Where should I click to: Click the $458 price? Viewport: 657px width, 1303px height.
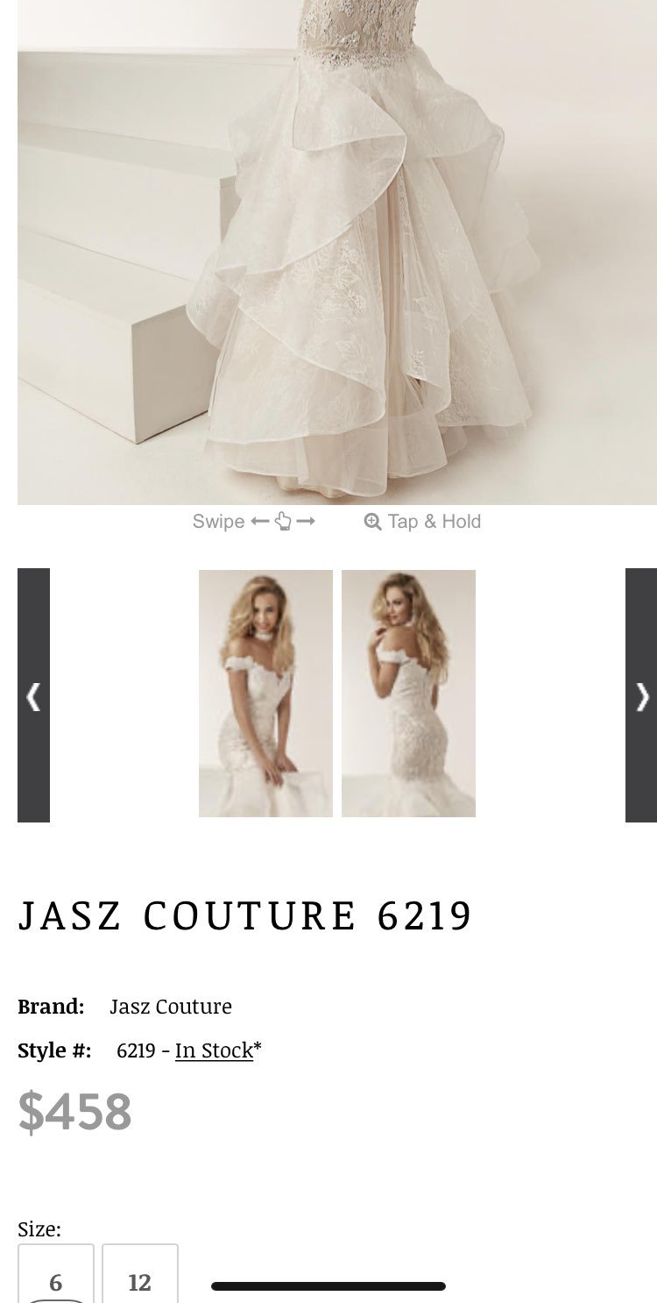(74, 1112)
